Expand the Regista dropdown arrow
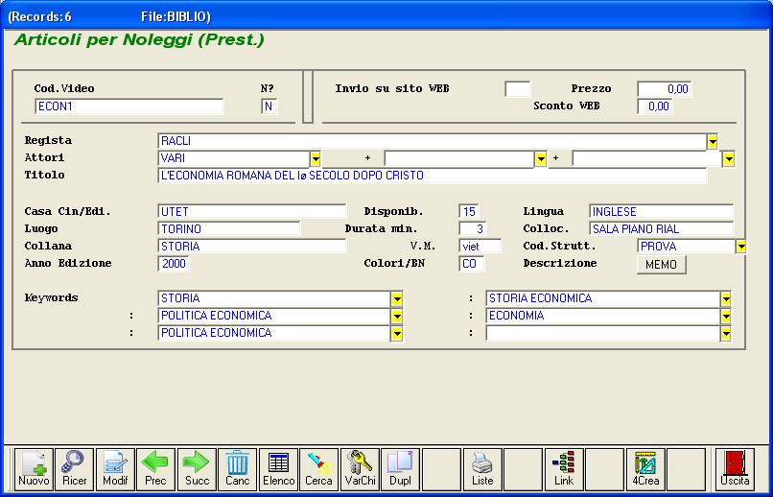The width and height of the screenshot is (773, 497). tap(713, 142)
